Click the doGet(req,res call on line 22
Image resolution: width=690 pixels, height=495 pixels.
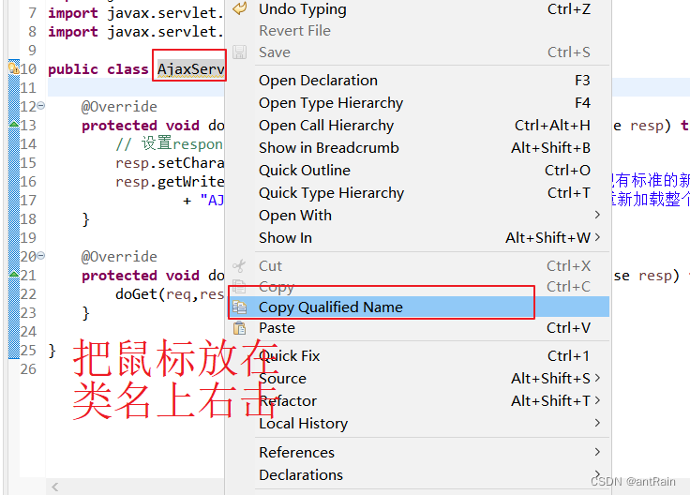tap(170, 294)
